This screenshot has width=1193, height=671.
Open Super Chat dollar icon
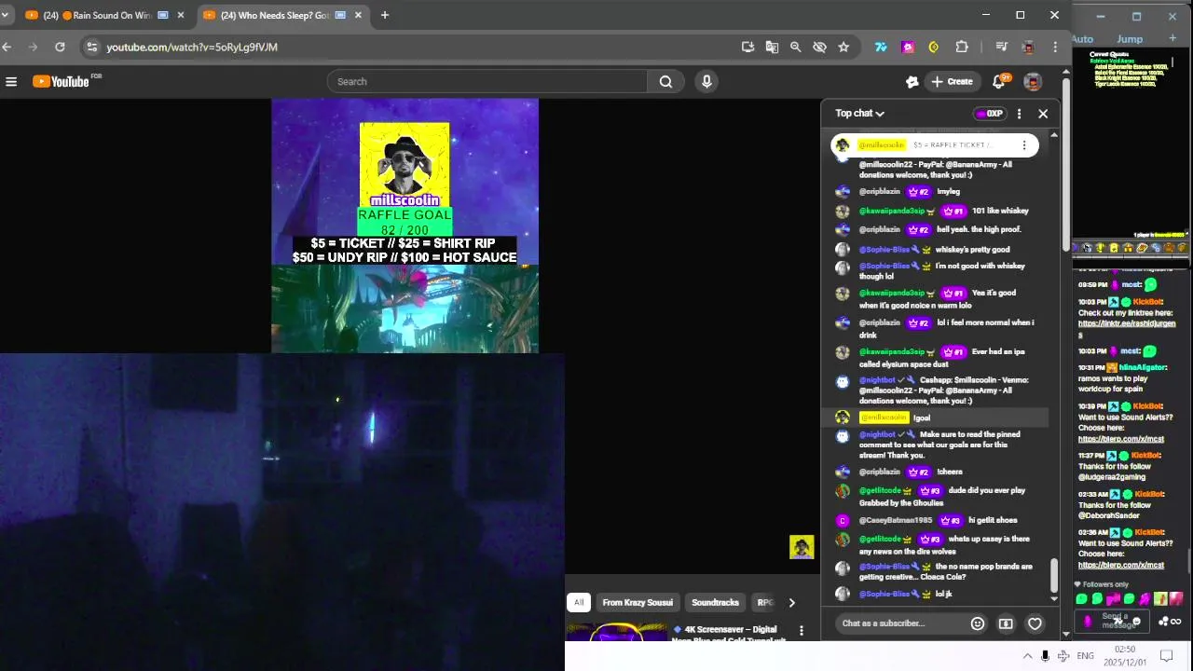click(x=1006, y=623)
